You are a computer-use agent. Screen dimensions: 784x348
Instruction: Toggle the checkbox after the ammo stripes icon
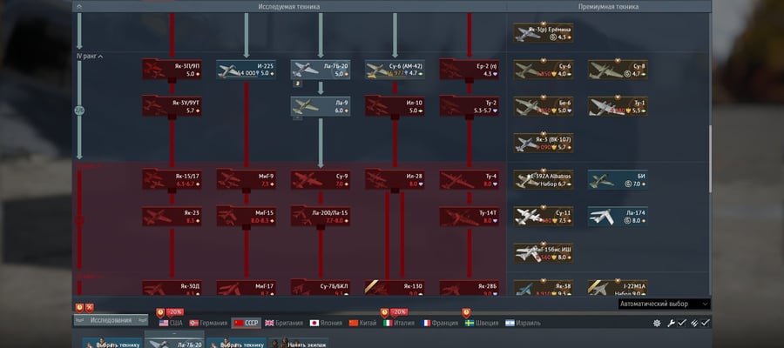point(705,323)
